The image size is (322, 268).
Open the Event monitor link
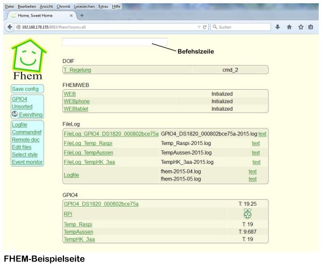point(27,162)
